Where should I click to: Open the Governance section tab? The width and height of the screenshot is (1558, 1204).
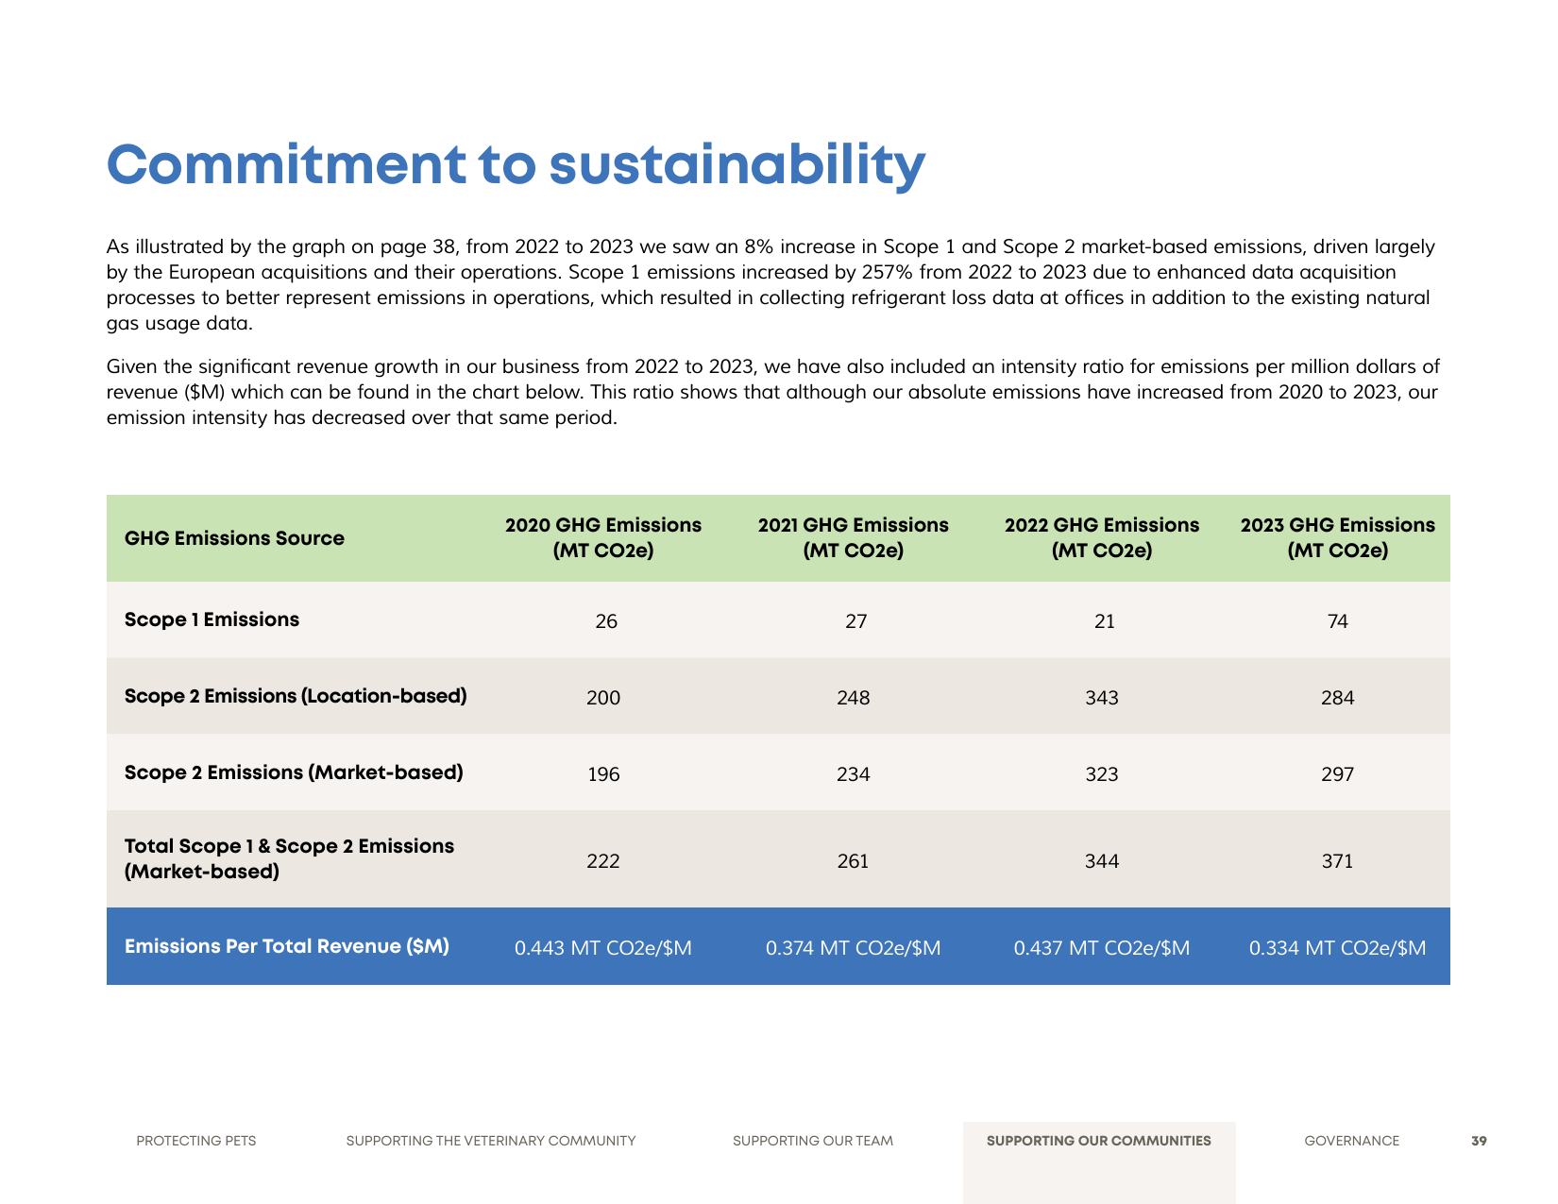1352,1141
